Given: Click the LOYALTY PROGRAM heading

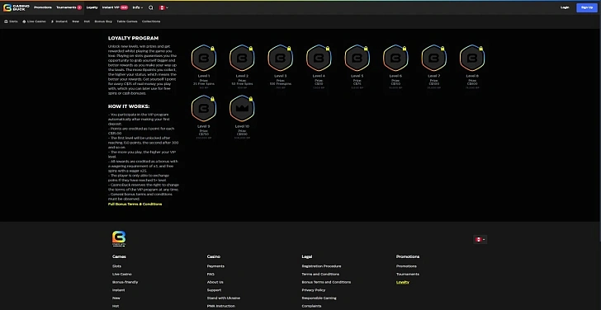Looking at the screenshot, I should pyautogui.click(x=133, y=38).
